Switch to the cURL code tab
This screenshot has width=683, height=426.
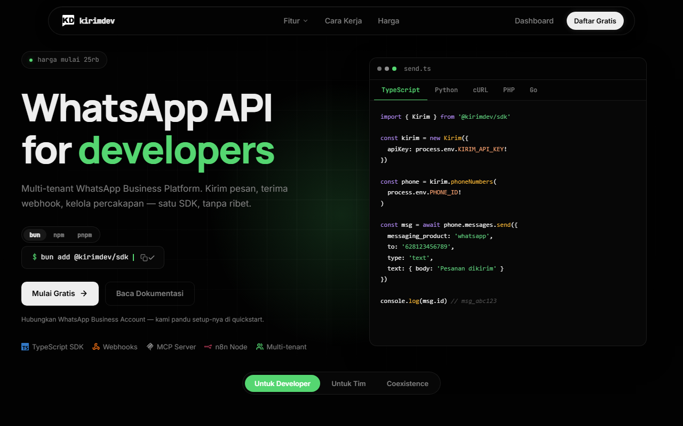pos(480,90)
